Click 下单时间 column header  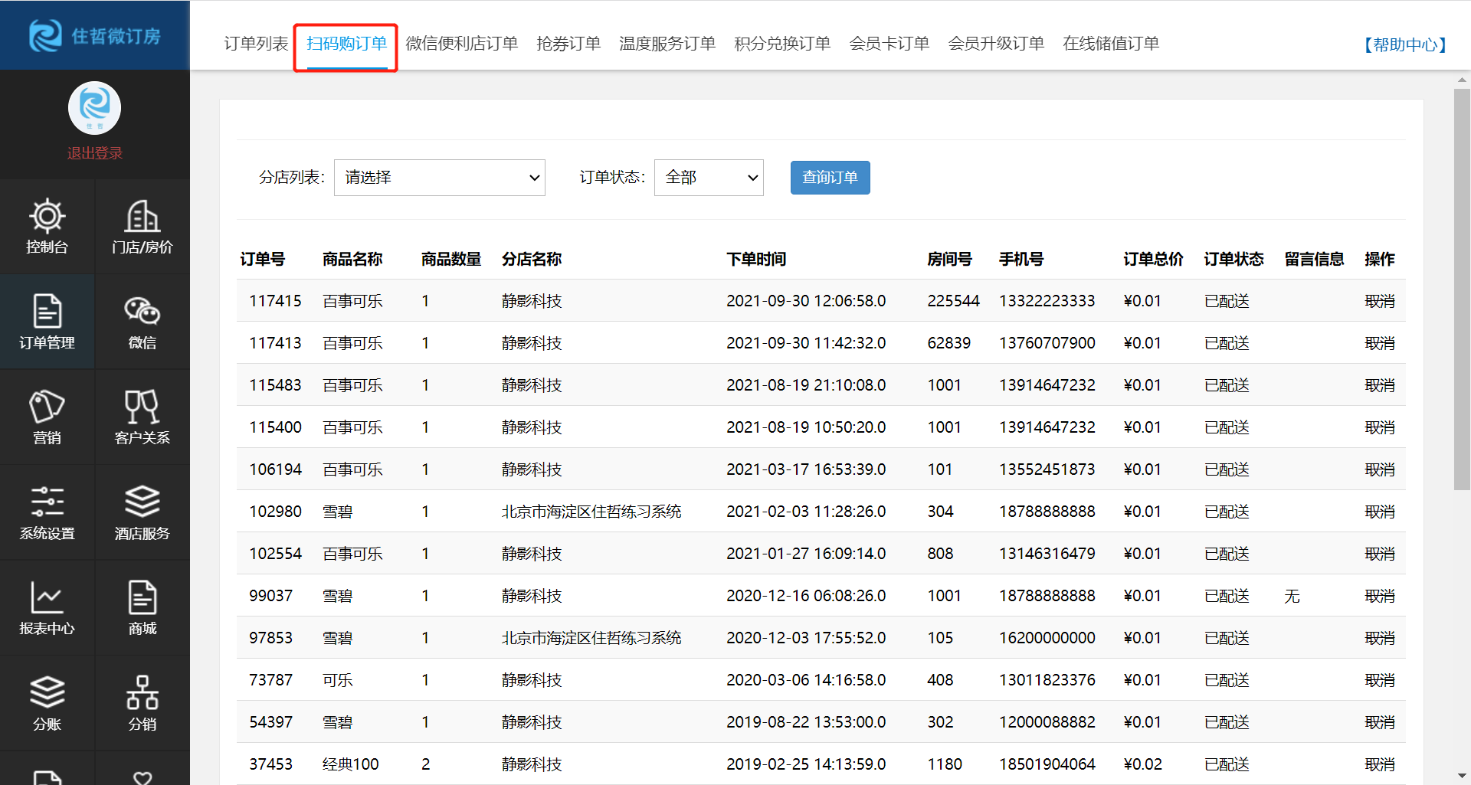[756, 259]
